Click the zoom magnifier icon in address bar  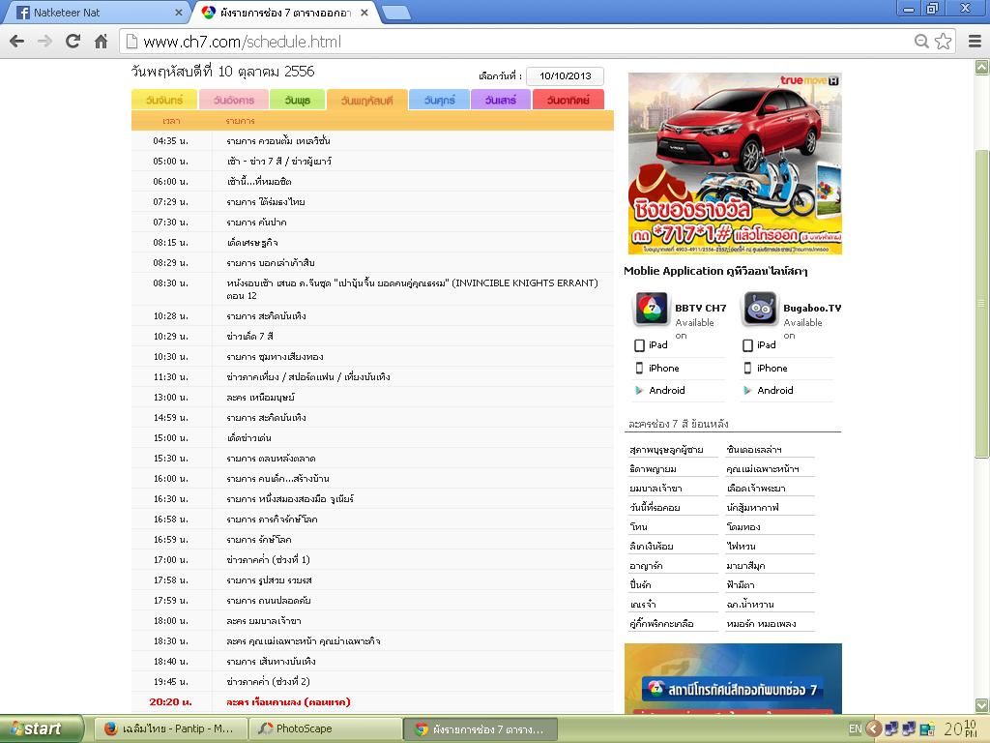point(921,42)
